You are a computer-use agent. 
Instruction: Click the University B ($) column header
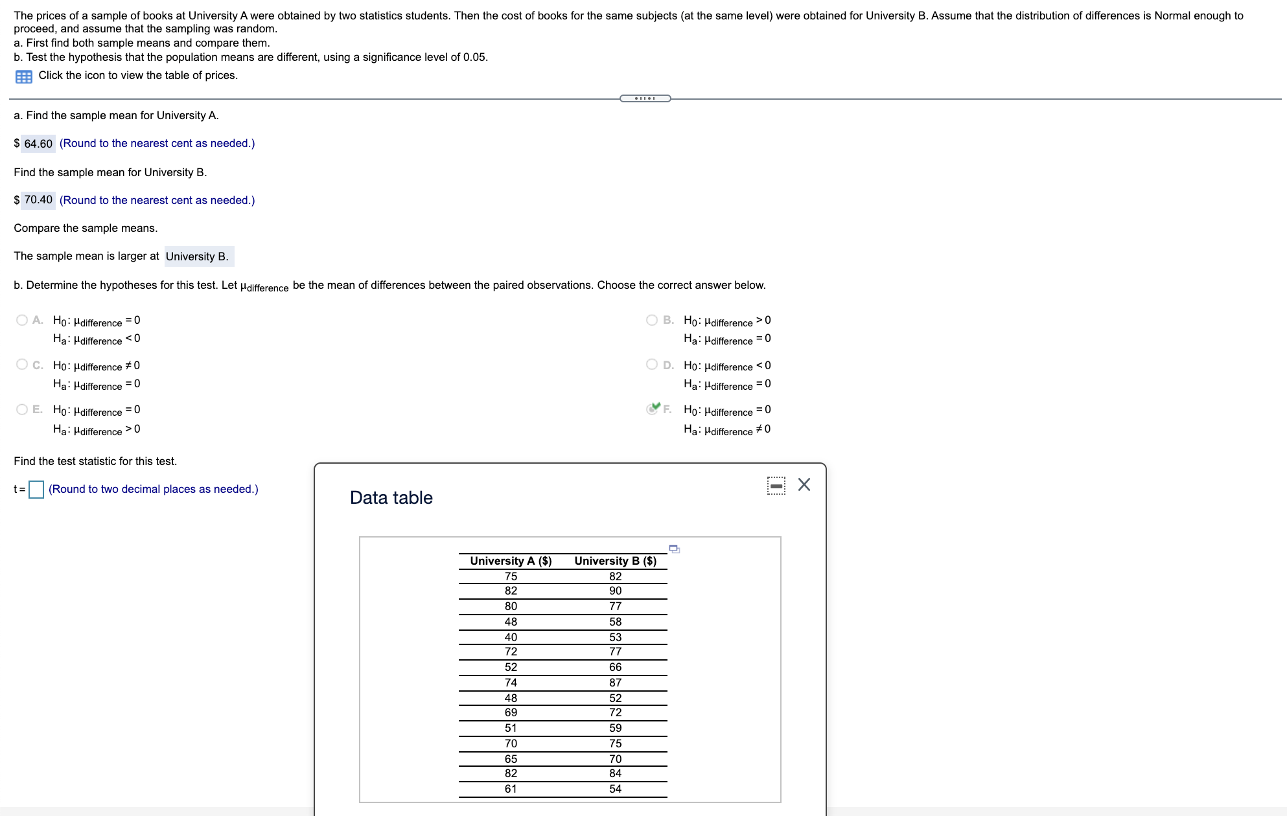614,561
